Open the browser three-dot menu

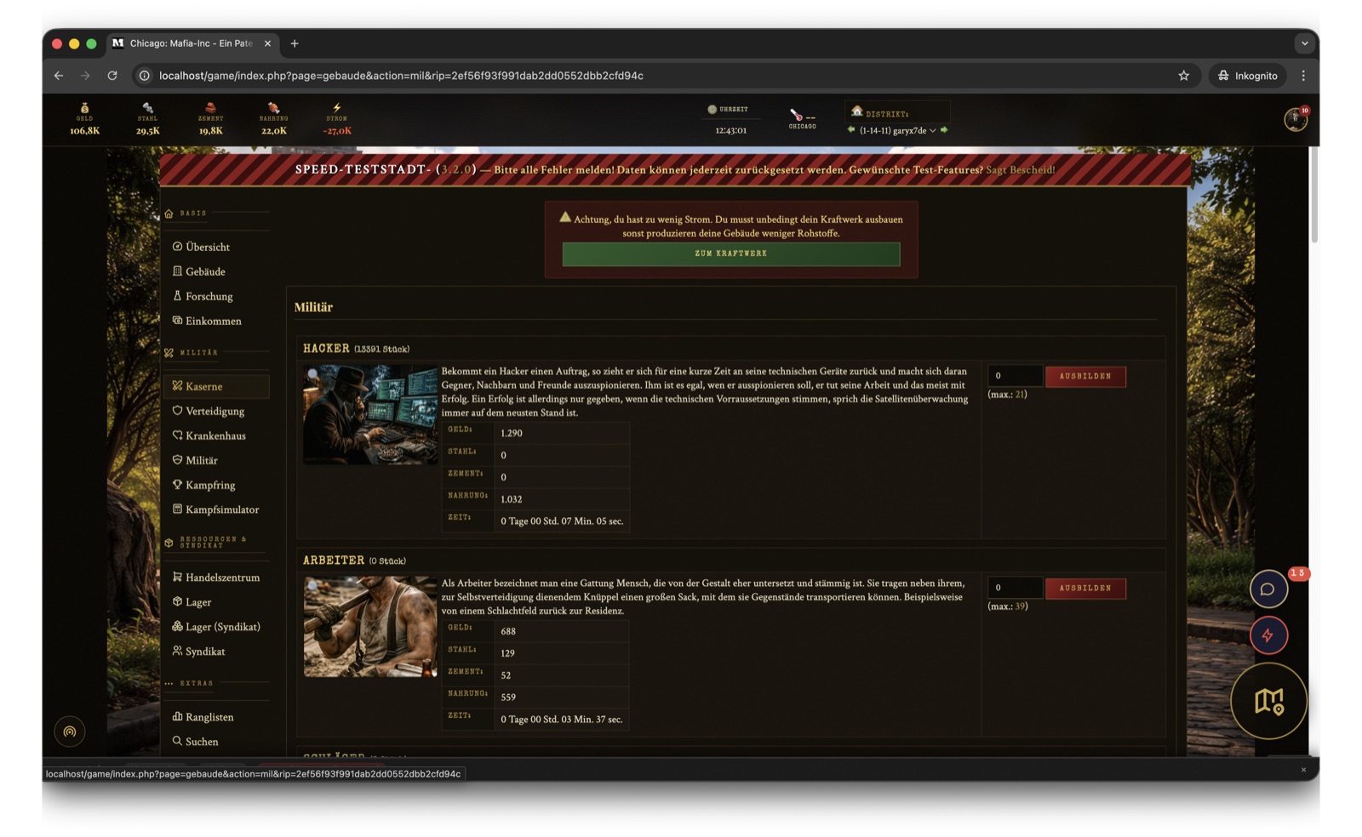[1303, 76]
